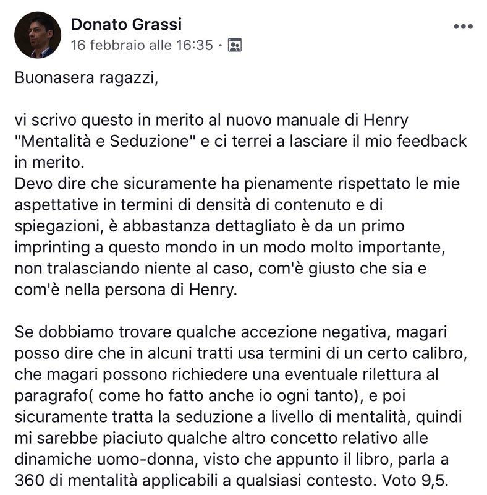The height and width of the screenshot is (495, 487).
Task: Click the line starting dinamiche uomo-donna
Action: click(x=232, y=459)
